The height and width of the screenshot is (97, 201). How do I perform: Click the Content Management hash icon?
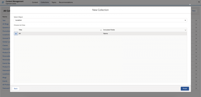coord(3,2)
